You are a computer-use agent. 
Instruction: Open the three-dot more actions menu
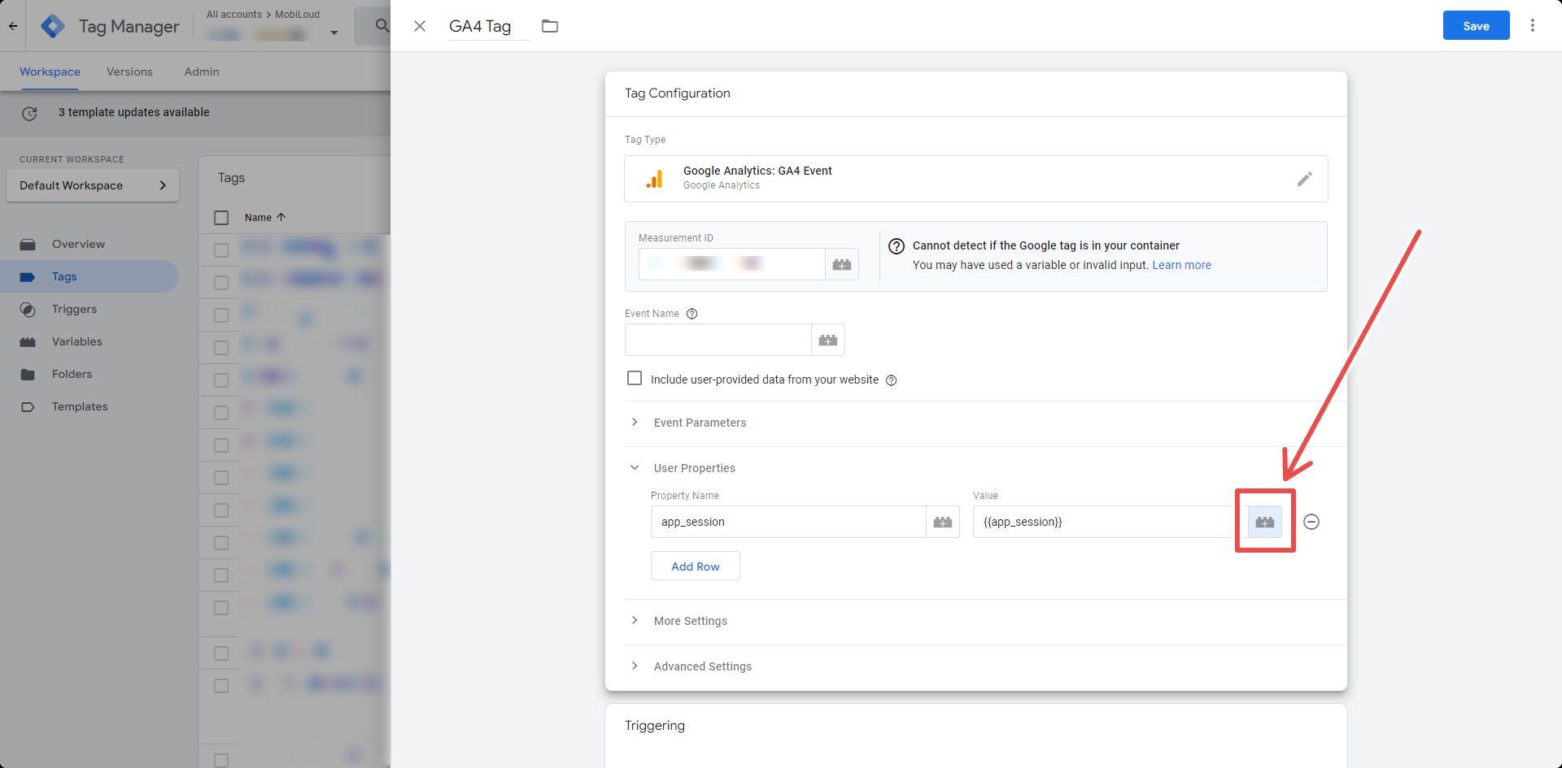(x=1533, y=25)
